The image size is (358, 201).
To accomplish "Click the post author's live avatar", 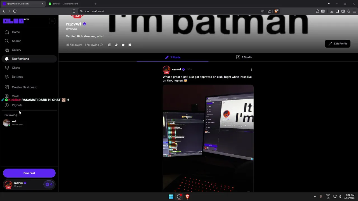I will (166, 70).
